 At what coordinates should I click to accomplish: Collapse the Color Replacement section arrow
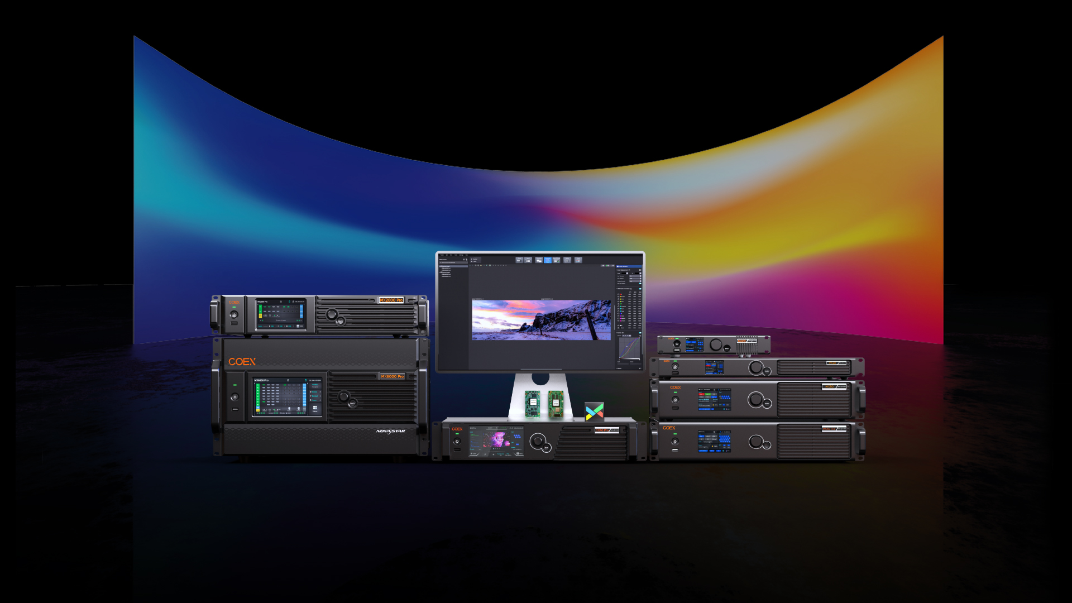pos(616,270)
